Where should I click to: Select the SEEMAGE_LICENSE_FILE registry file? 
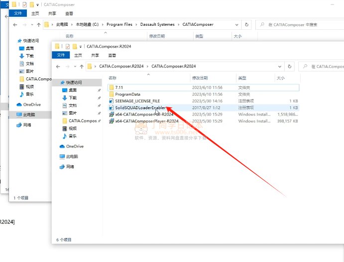(137, 101)
